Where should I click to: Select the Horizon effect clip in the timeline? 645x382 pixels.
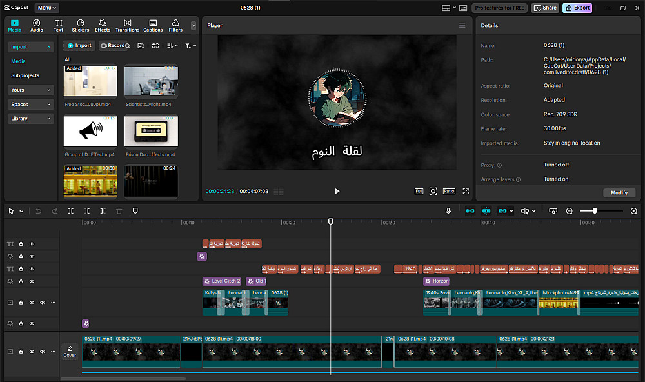point(437,281)
